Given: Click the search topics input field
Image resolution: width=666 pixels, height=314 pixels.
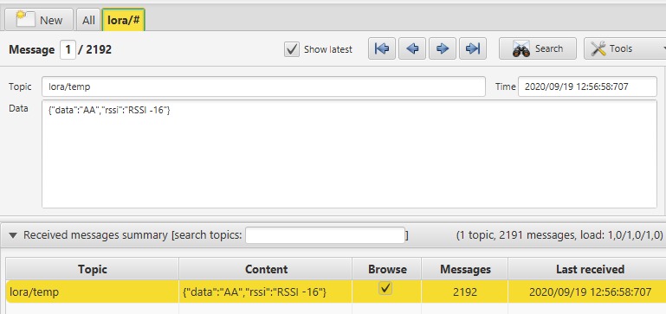Looking at the screenshot, I should [325, 235].
